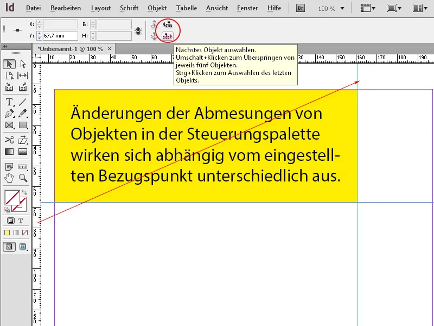Select the Note tool
The image size is (434, 326).
[9, 166]
